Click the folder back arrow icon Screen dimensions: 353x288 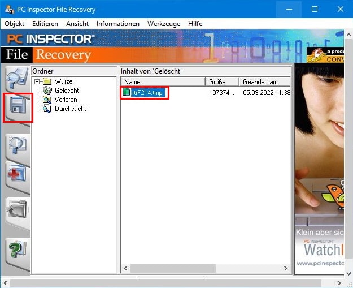pos(18,209)
